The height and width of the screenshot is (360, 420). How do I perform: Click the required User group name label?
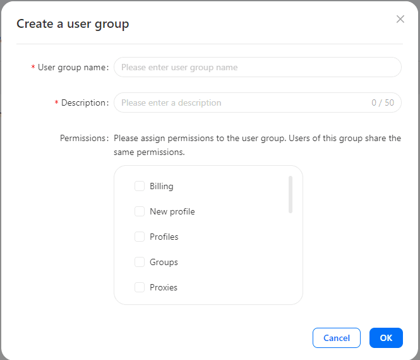tap(72, 67)
